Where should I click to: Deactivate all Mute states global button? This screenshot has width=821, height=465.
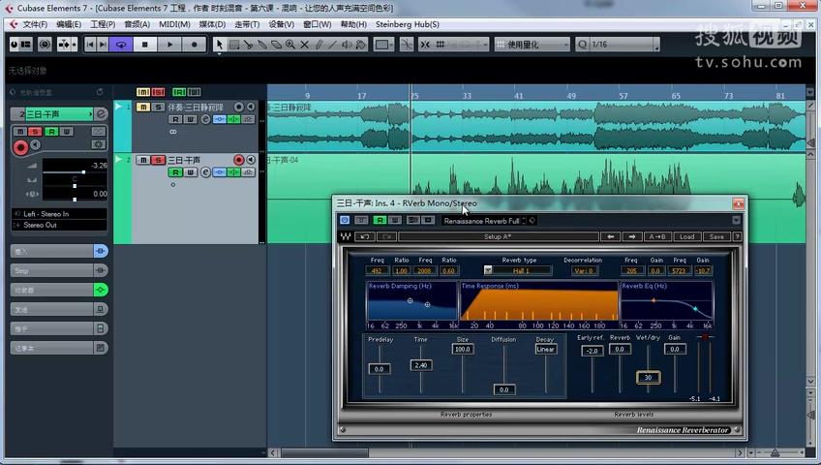click(x=143, y=92)
